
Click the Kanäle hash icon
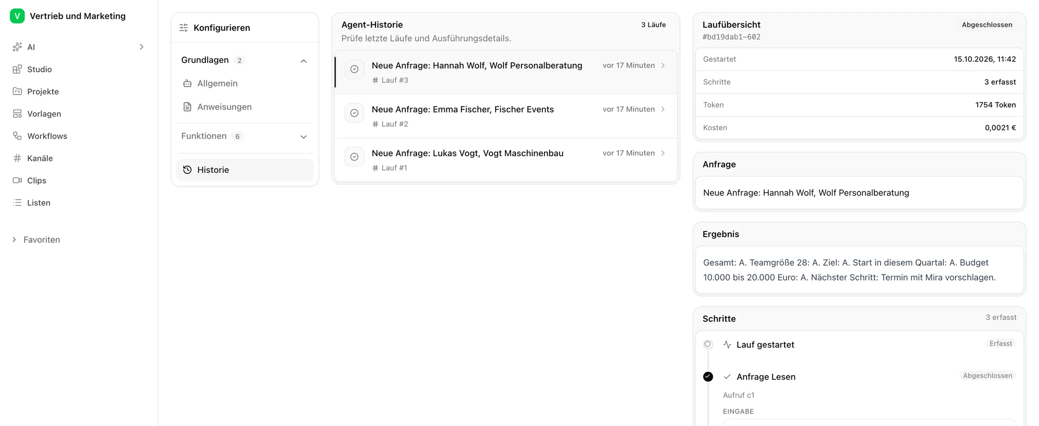tap(17, 158)
